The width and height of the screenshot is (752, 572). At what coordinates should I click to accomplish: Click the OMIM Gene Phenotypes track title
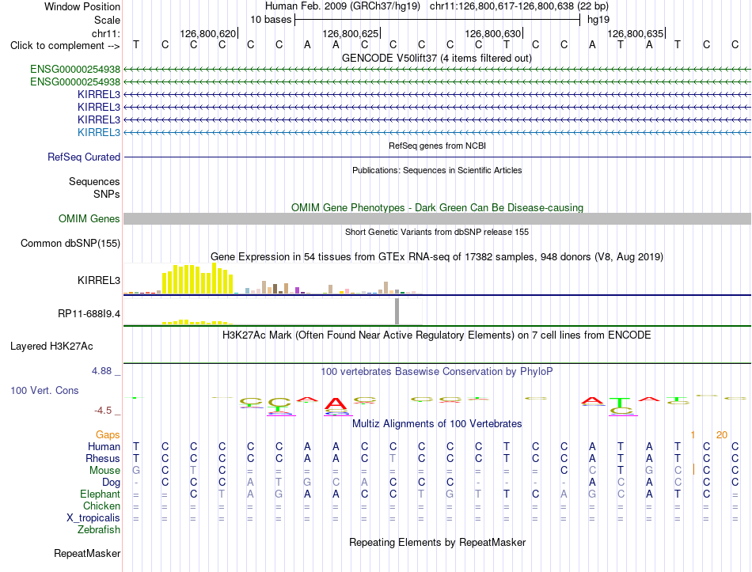point(437,207)
